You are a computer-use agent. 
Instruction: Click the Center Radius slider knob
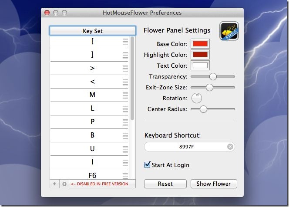[x=203, y=109]
